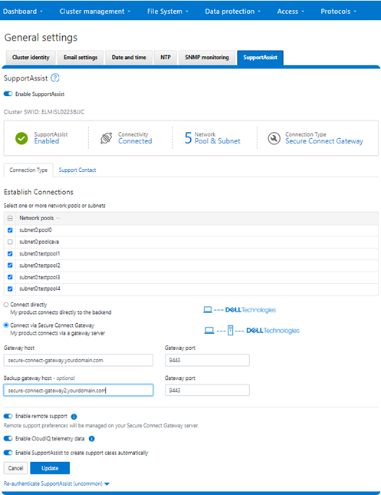
Task: Click the info icon beside CloudIQ telemetry data
Action: click(x=92, y=439)
